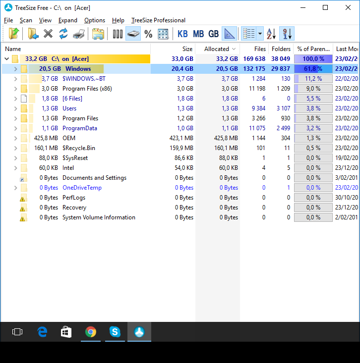
Task: Toggle allocated space drive icon mode
Action: point(133,34)
